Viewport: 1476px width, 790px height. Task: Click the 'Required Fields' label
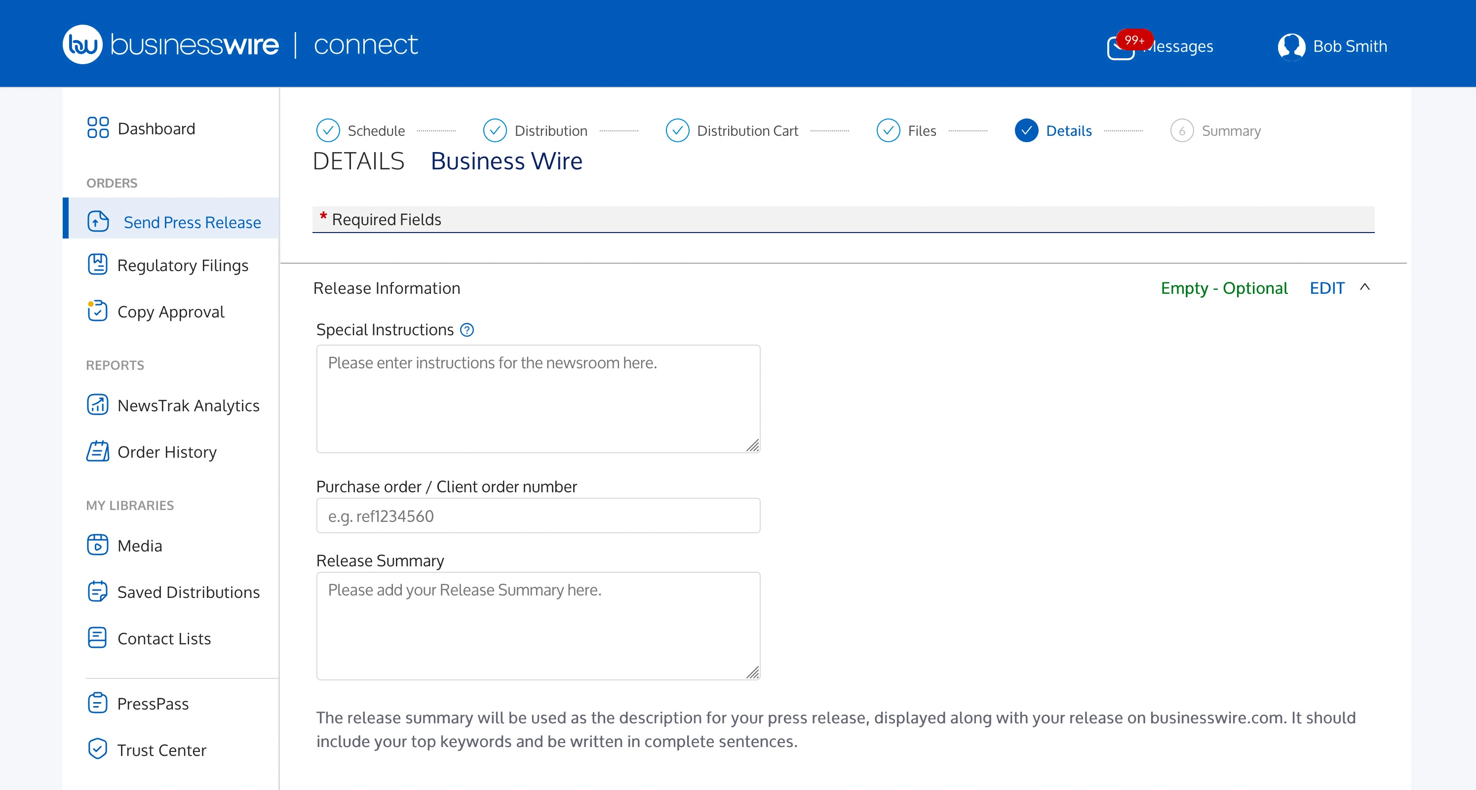pyautogui.click(x=386, y=220)
